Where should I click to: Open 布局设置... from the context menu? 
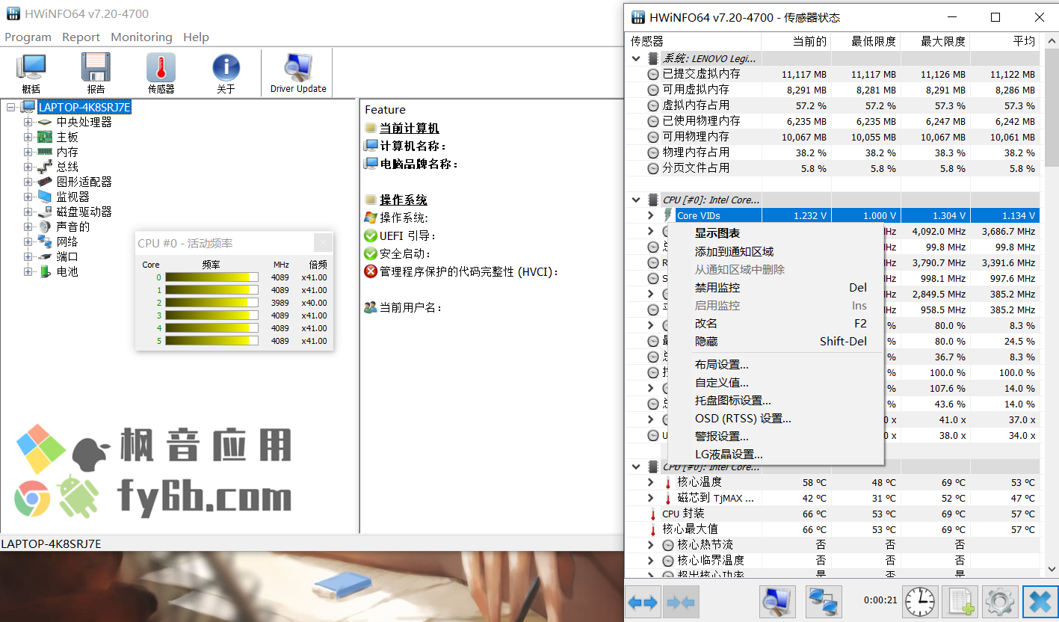tap(775, 364)
